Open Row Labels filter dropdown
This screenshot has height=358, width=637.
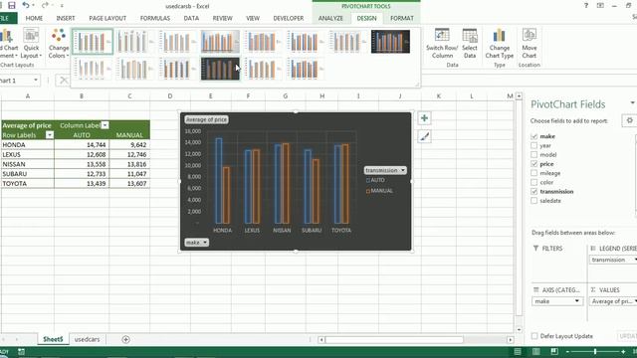pos(50,135)
